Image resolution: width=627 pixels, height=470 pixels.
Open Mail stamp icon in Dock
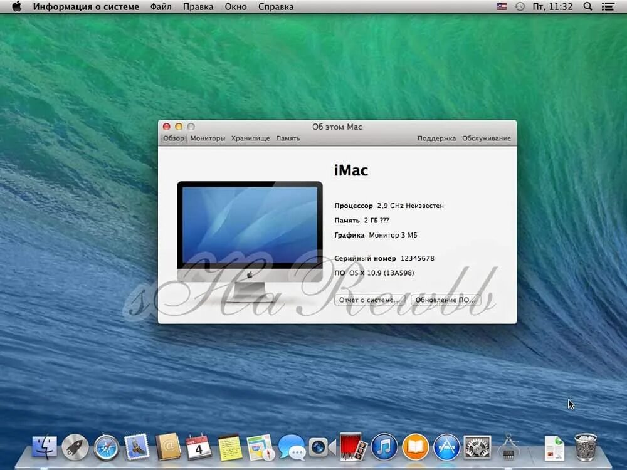point(137,447)
